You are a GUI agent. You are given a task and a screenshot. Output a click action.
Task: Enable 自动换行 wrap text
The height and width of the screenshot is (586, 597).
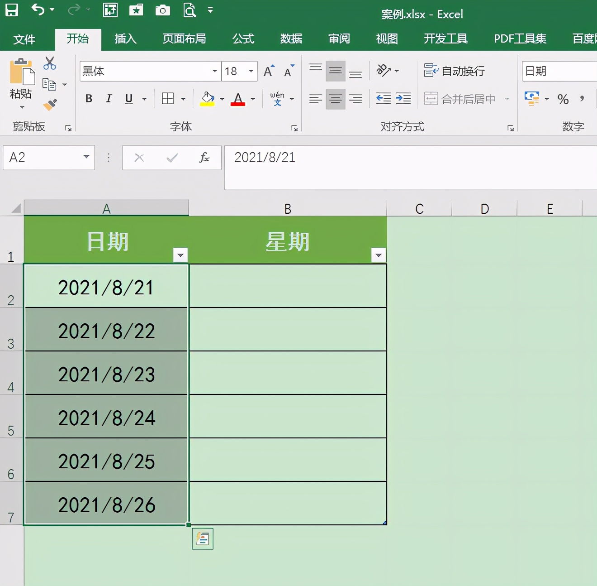coord(455,71)
